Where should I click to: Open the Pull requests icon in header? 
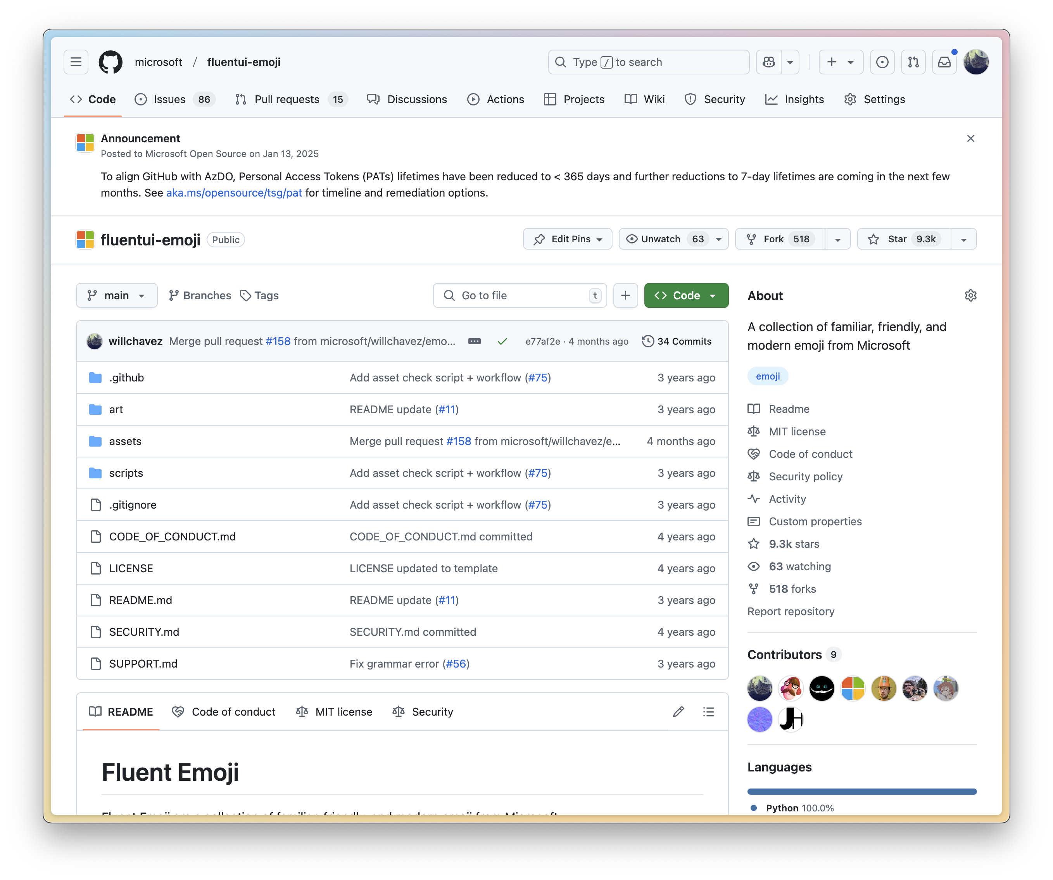pos(913,62)
